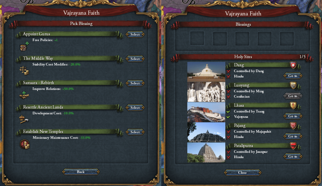Select the Establish New Temples blessing
This screenshot has height=186, width=322.
click(135, 132)
